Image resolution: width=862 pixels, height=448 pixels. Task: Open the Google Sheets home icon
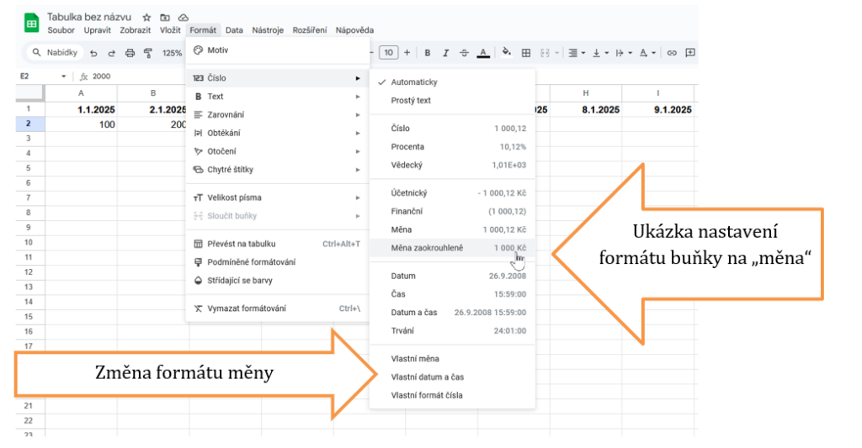32,23
